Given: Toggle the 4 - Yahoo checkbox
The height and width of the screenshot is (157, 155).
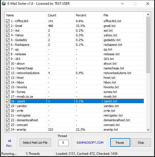Looking at the screenshot, I should (x=8, y=35).
